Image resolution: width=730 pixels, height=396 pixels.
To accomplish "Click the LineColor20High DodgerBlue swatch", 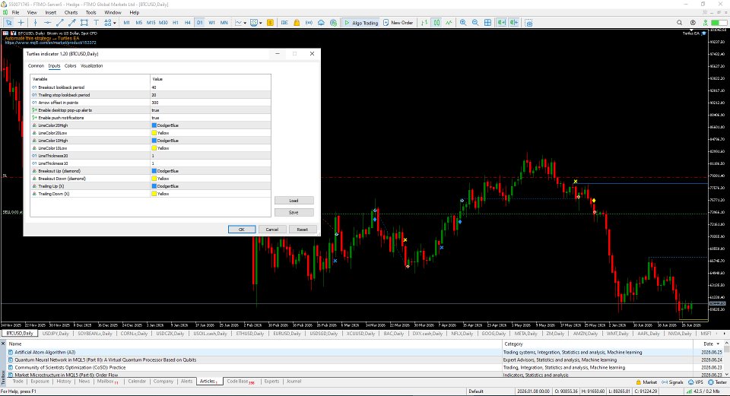I will [154, 125].
